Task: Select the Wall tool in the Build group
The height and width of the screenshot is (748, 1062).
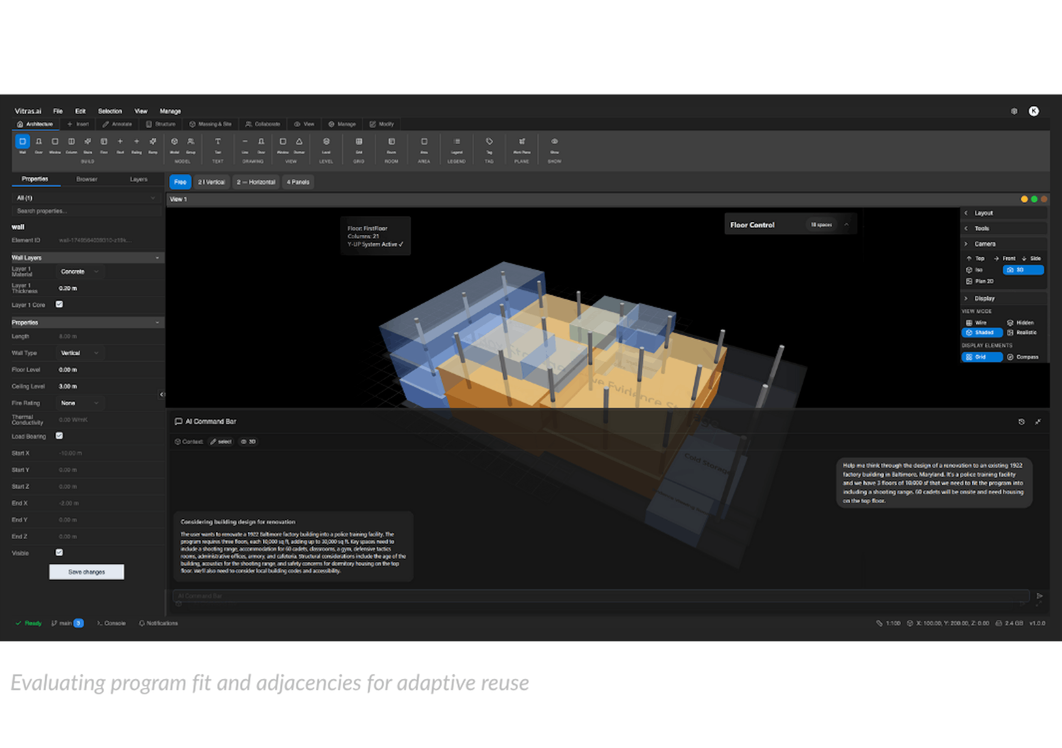Action: click(x=22, y=141)
